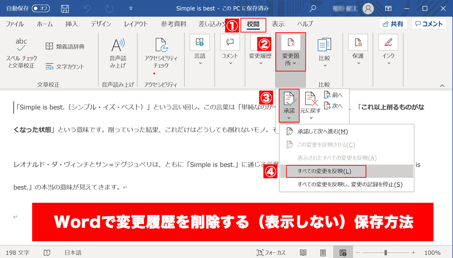Click the 元に戻す reject icon
The image size is (453, 258).
click(311, 105)
